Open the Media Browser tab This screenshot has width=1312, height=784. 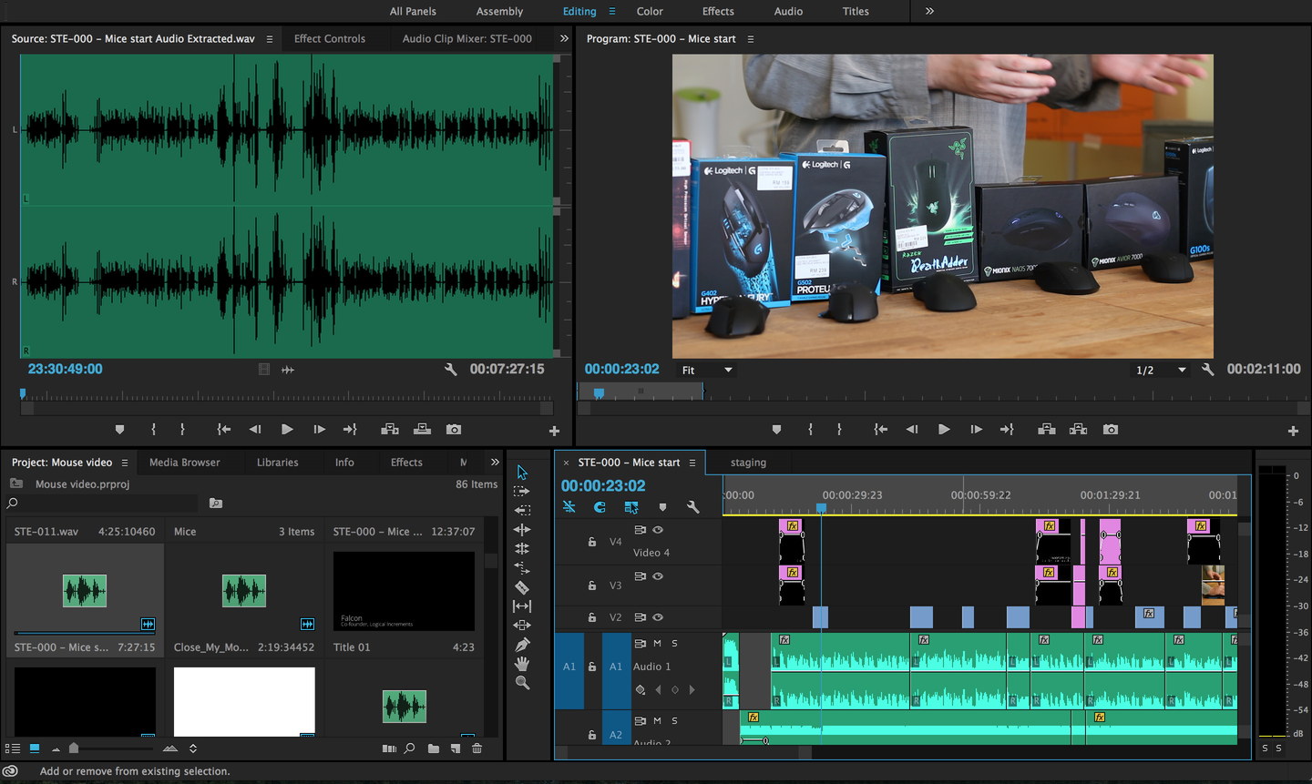[185, 463]
